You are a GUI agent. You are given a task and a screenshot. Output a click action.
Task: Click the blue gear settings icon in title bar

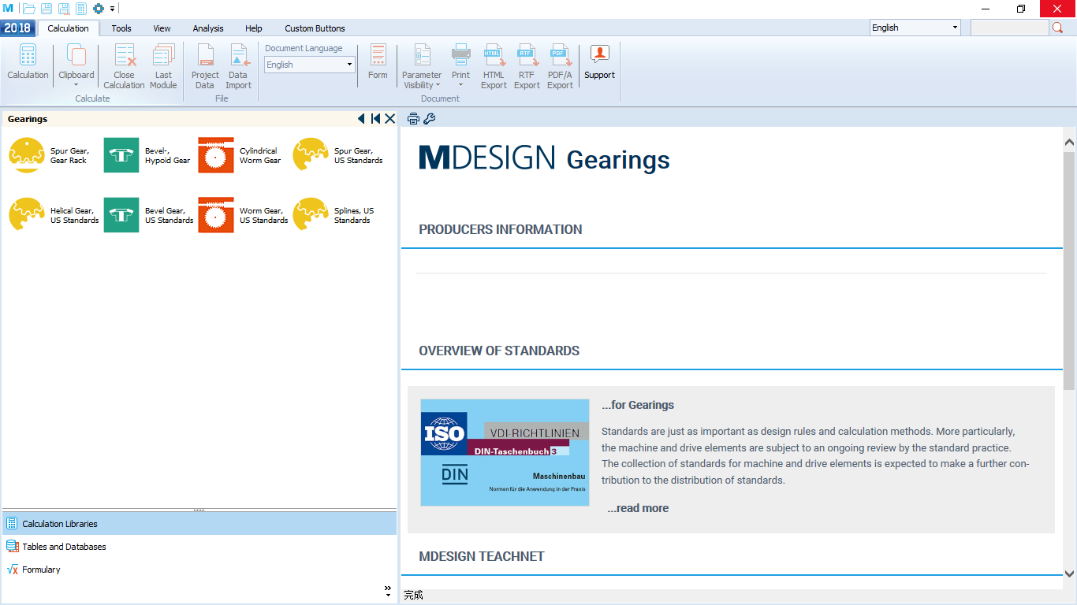point(99,9)
